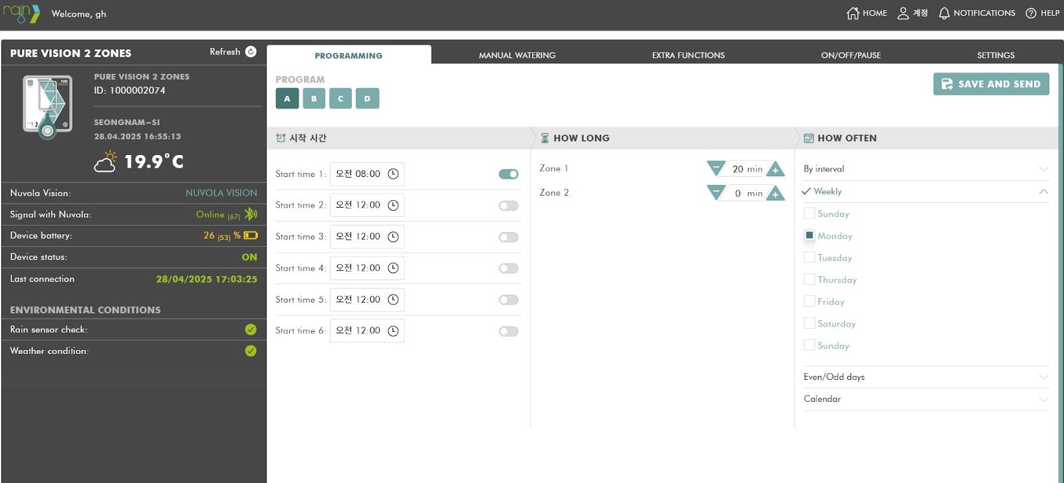Open the account menu icon
Image resolution: width=1064 pixels, height=483 pixels.
click(x=903, y=13)
